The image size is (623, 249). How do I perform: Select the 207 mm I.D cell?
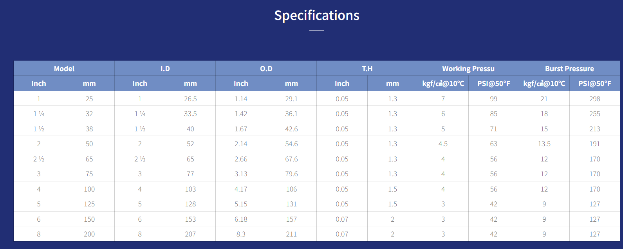(190, 234)
